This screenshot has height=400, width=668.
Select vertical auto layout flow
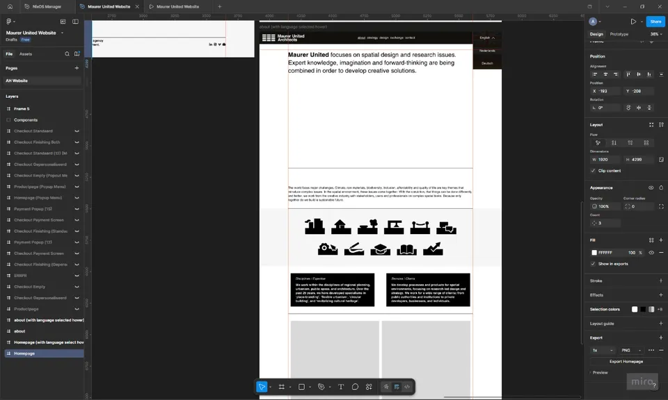(x=614, y=143)
